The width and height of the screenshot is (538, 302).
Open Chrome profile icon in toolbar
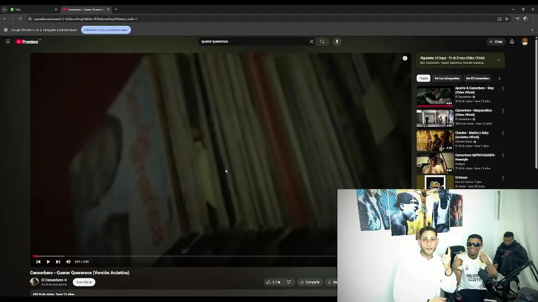point(525,19)
